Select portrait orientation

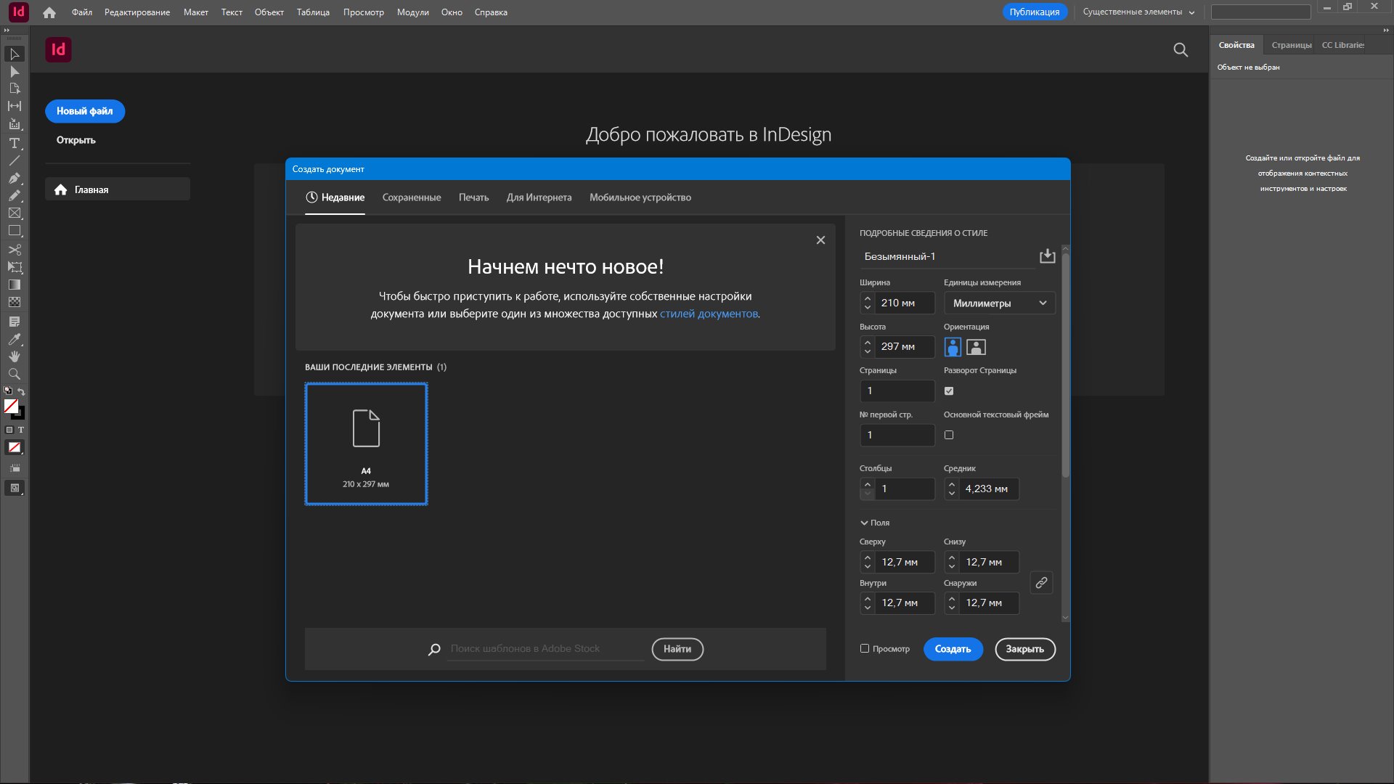(x=953, y=347)
